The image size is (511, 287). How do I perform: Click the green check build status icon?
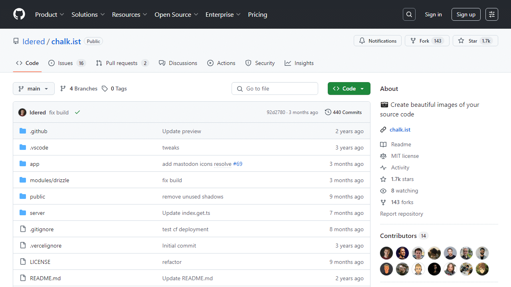[x=77, y=112]
